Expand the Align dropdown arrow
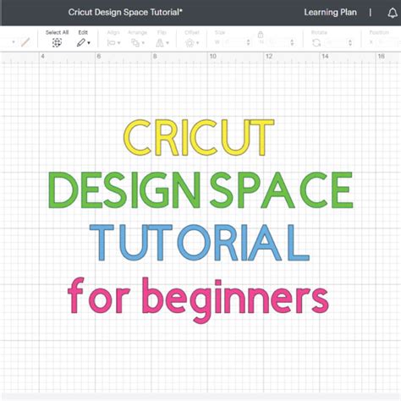Screen dimensions: 401x401 pos(119,43)
